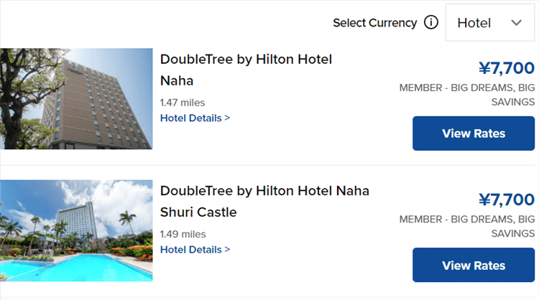
Task: Click the chevron arrow in currency selector
Action: tap(516, 22)
